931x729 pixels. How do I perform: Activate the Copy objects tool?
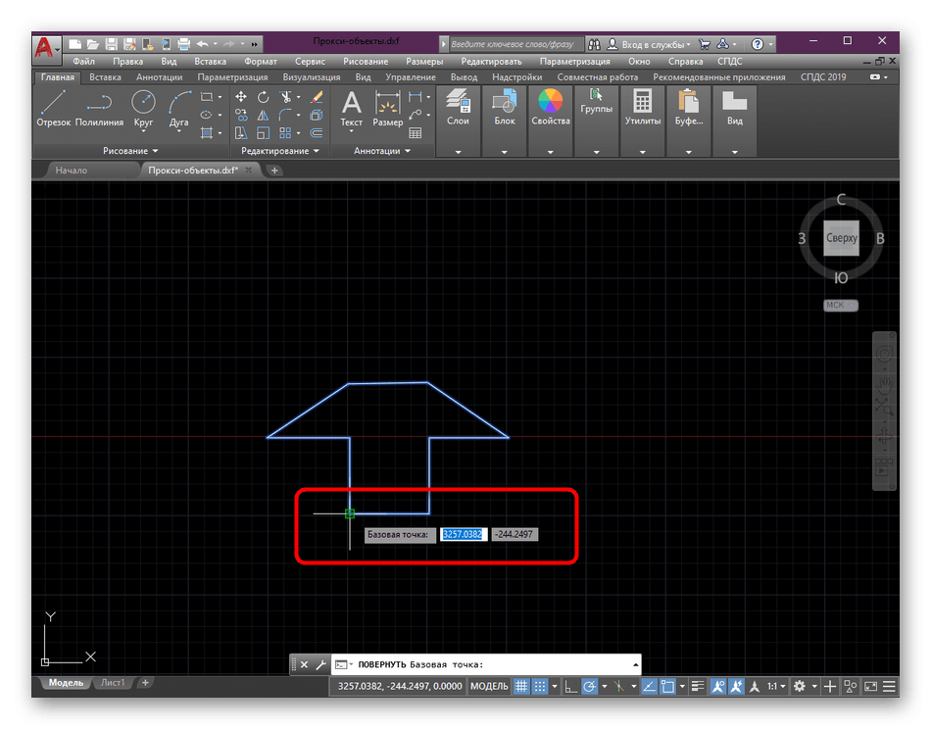pyautogui.click(x=240, y=115)
